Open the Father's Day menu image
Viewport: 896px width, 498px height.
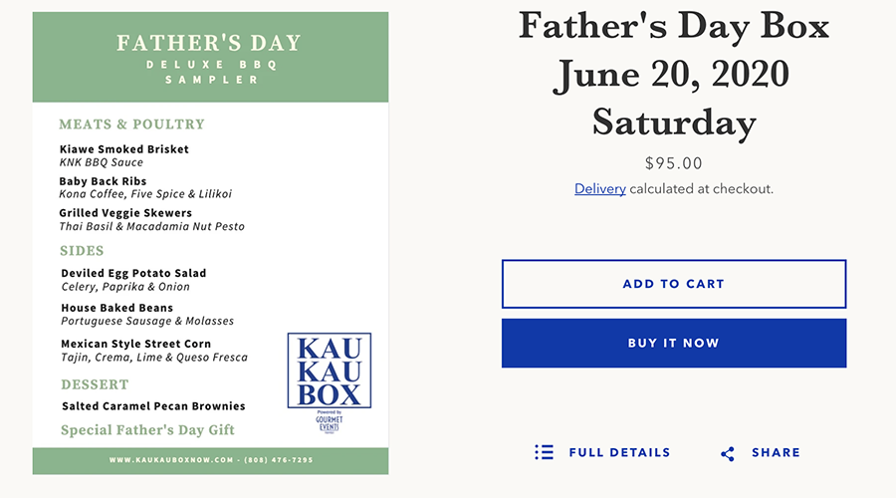(x=210, y=243)
